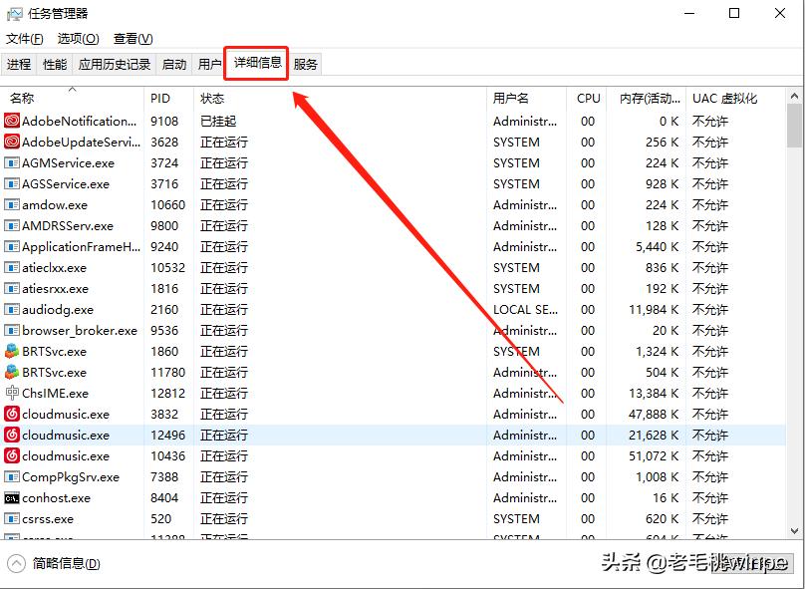
Task: Click the Task Manager icon in title bar
Action: (14, 13)
